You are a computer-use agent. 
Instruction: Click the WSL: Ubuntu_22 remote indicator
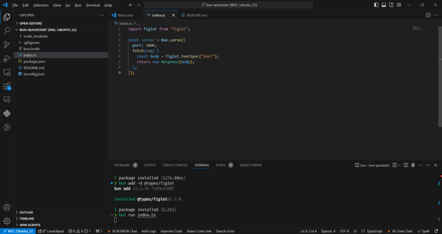pos(18,231)
